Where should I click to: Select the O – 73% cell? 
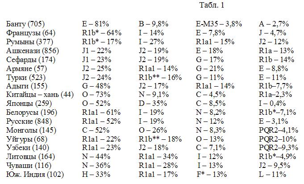click(96, 95)
